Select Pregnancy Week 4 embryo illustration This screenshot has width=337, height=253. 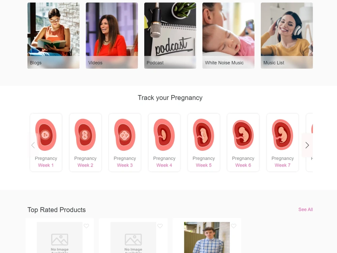(x=164, y=135)
